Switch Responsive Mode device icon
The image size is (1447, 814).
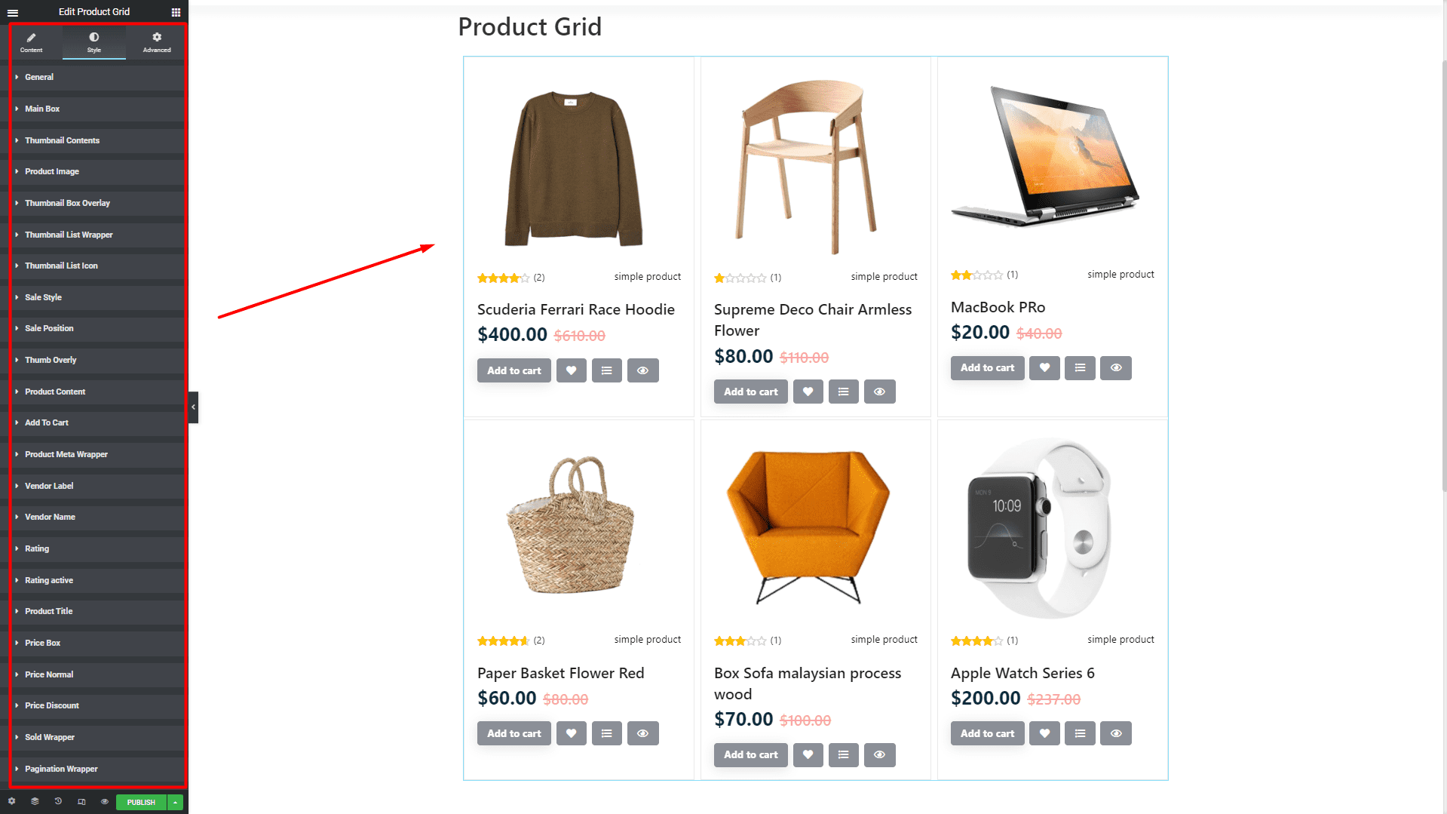coord(81,802)
